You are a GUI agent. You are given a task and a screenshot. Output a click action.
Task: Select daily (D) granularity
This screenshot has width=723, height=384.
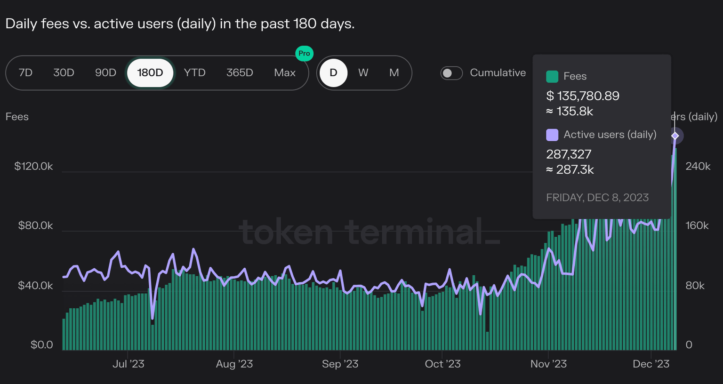[333, 73]
